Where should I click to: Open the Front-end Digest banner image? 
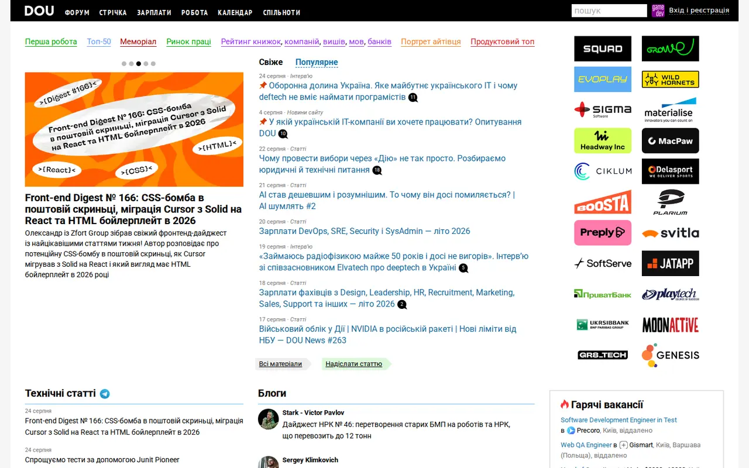tap(134, 129)
